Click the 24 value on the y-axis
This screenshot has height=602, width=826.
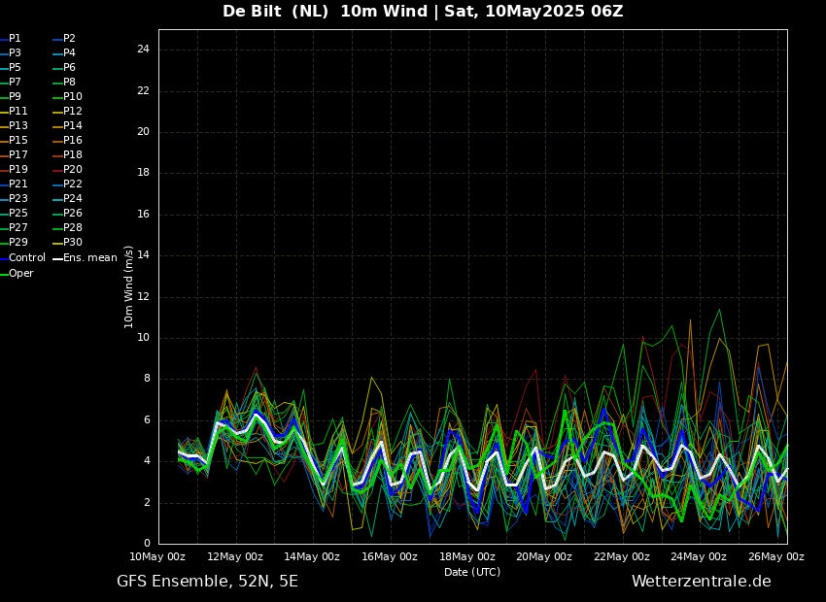[x=143, y=50]
